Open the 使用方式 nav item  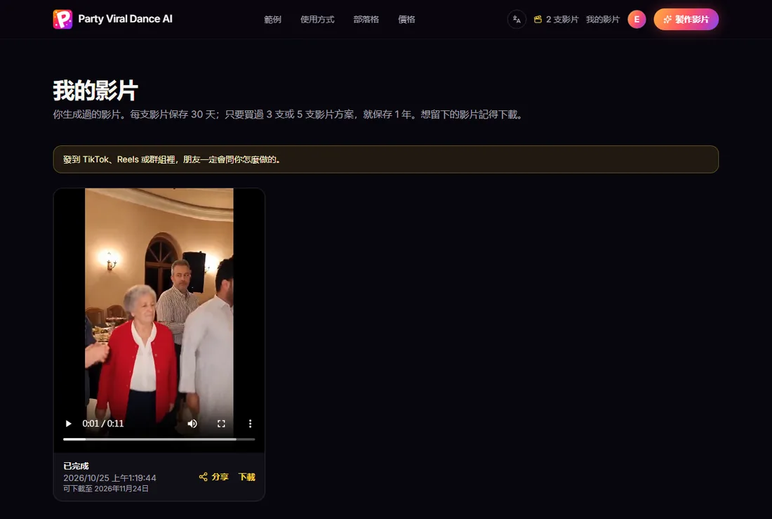317,19
